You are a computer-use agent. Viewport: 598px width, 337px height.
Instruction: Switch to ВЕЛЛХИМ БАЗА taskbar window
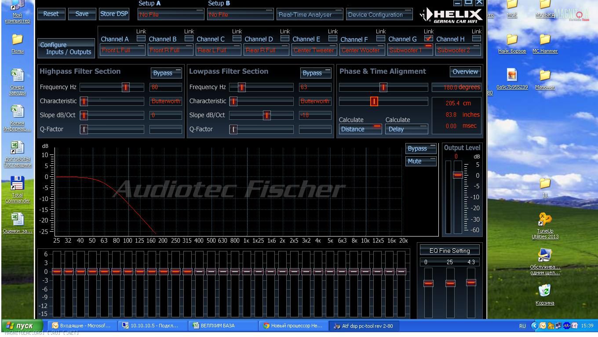point(223,326)
